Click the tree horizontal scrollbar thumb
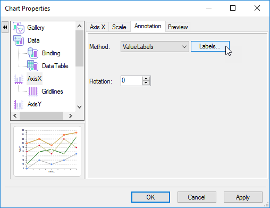The width and height of the screenshot is (270, 208). [41, 116]
